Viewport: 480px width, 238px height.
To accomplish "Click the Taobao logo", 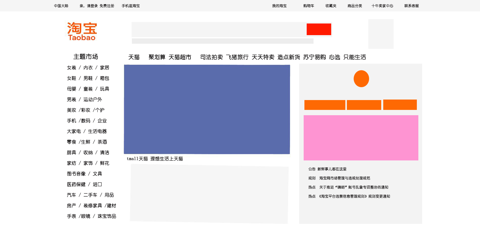I will coord(82,31).
